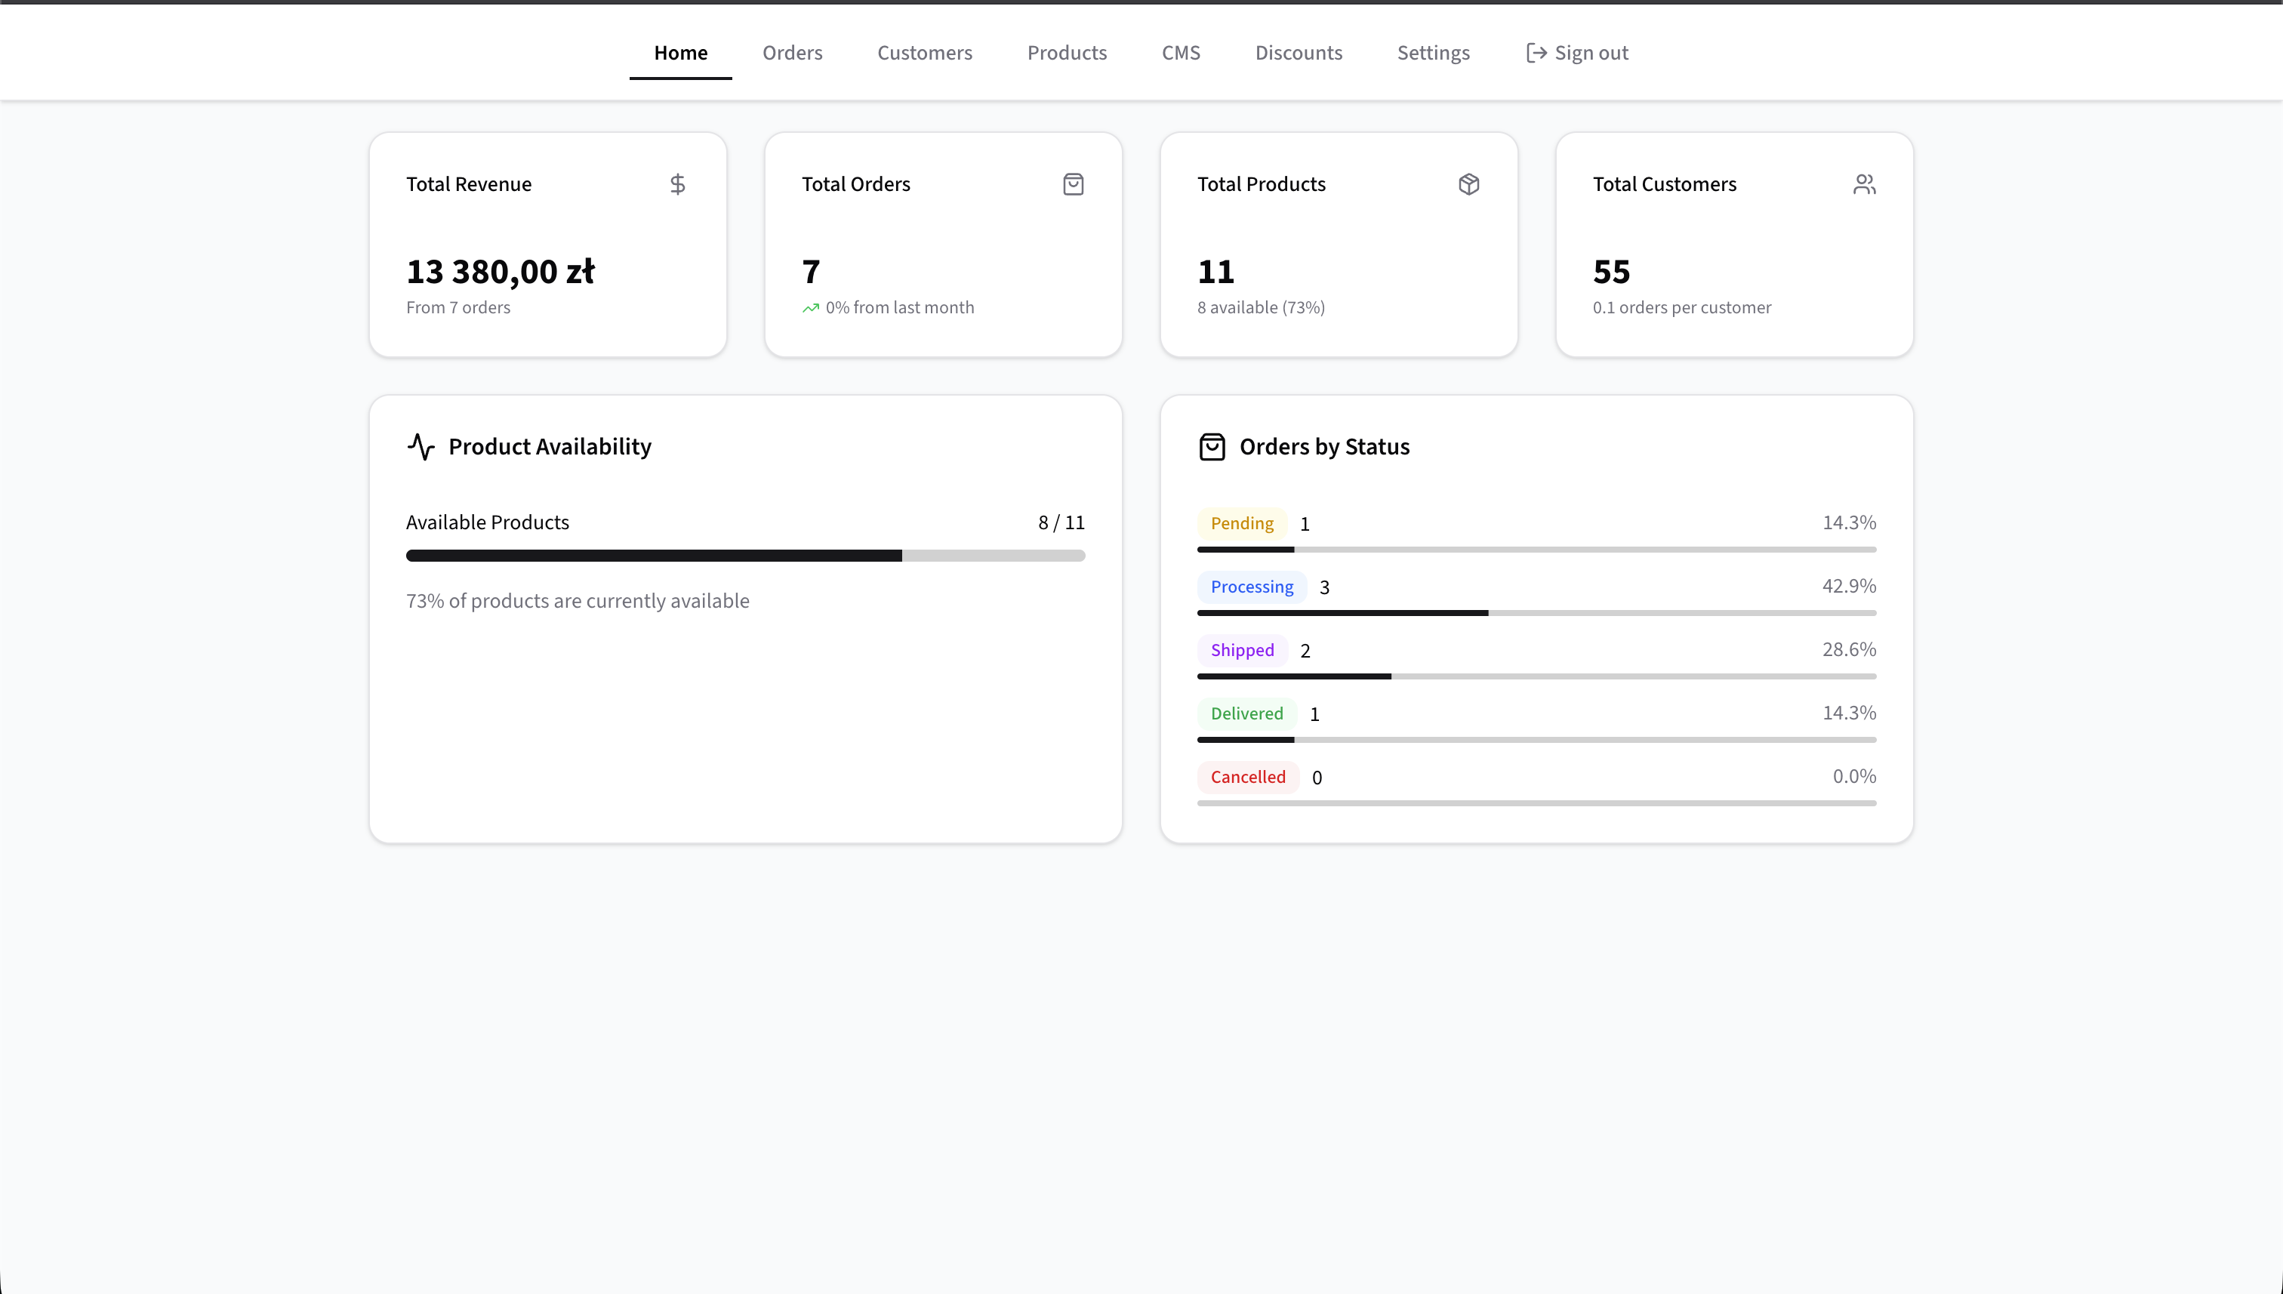This screenshot has width=2283, height=1294.
Task: Click the Processing status badge
Action: (1251, 587)
